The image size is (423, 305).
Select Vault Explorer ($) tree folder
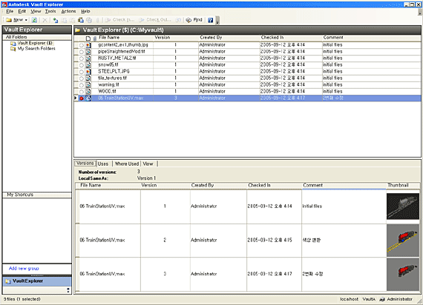pyautogui.click(x=35, y=43)
